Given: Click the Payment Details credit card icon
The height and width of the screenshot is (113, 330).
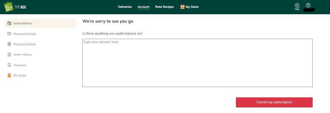Looking at the screenshot, I should [x=9, y=34].
